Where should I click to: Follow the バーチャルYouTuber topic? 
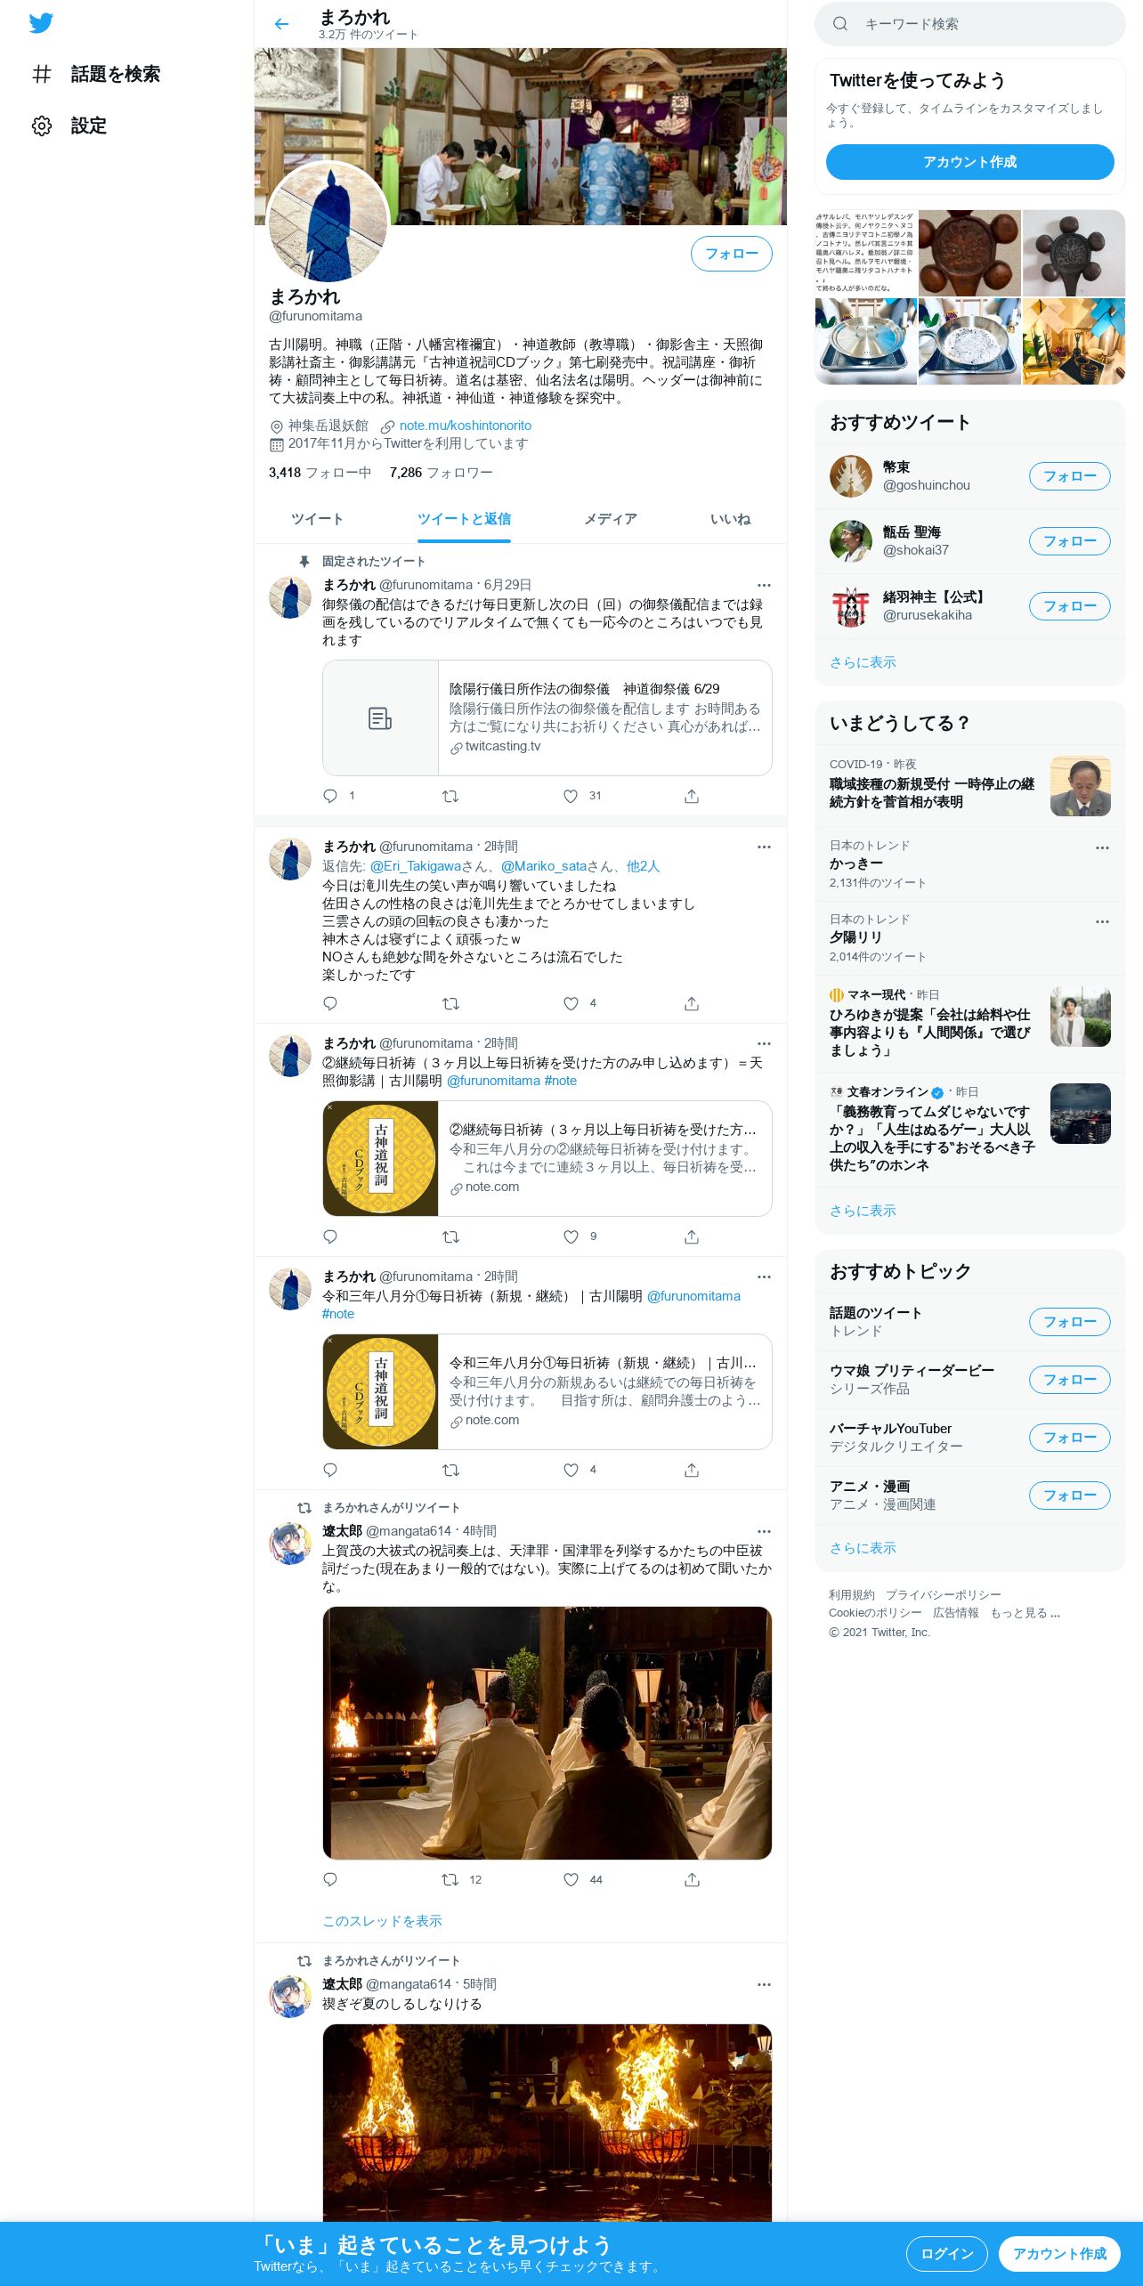(x=1069, y=1438)
